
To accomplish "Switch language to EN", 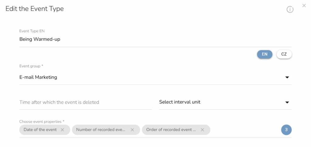I will tap(265, 54).
